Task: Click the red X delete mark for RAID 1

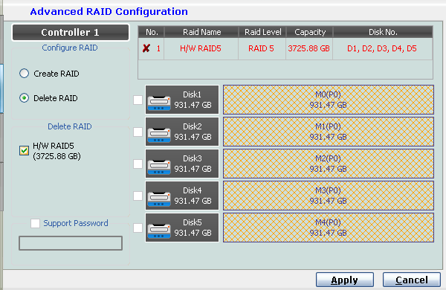Action: pyautogui.click(x=146, y=48)
